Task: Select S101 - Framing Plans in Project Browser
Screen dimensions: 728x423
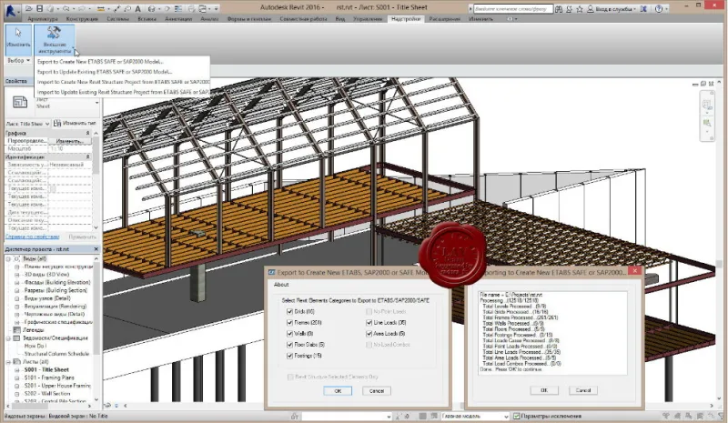Action: tap(49, 378)
